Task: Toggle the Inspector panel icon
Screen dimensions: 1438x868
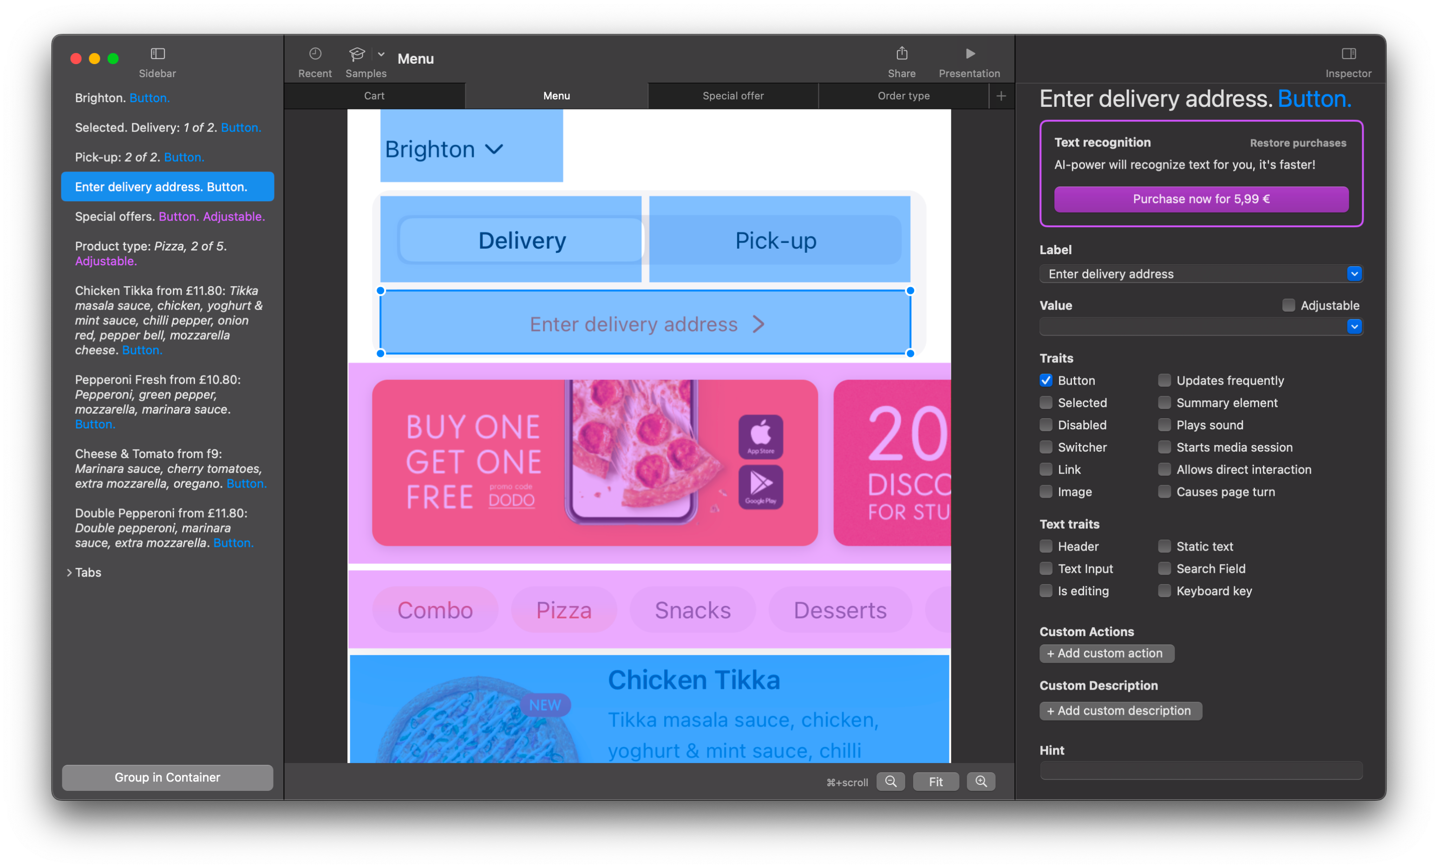Action: pos(1348,54)
